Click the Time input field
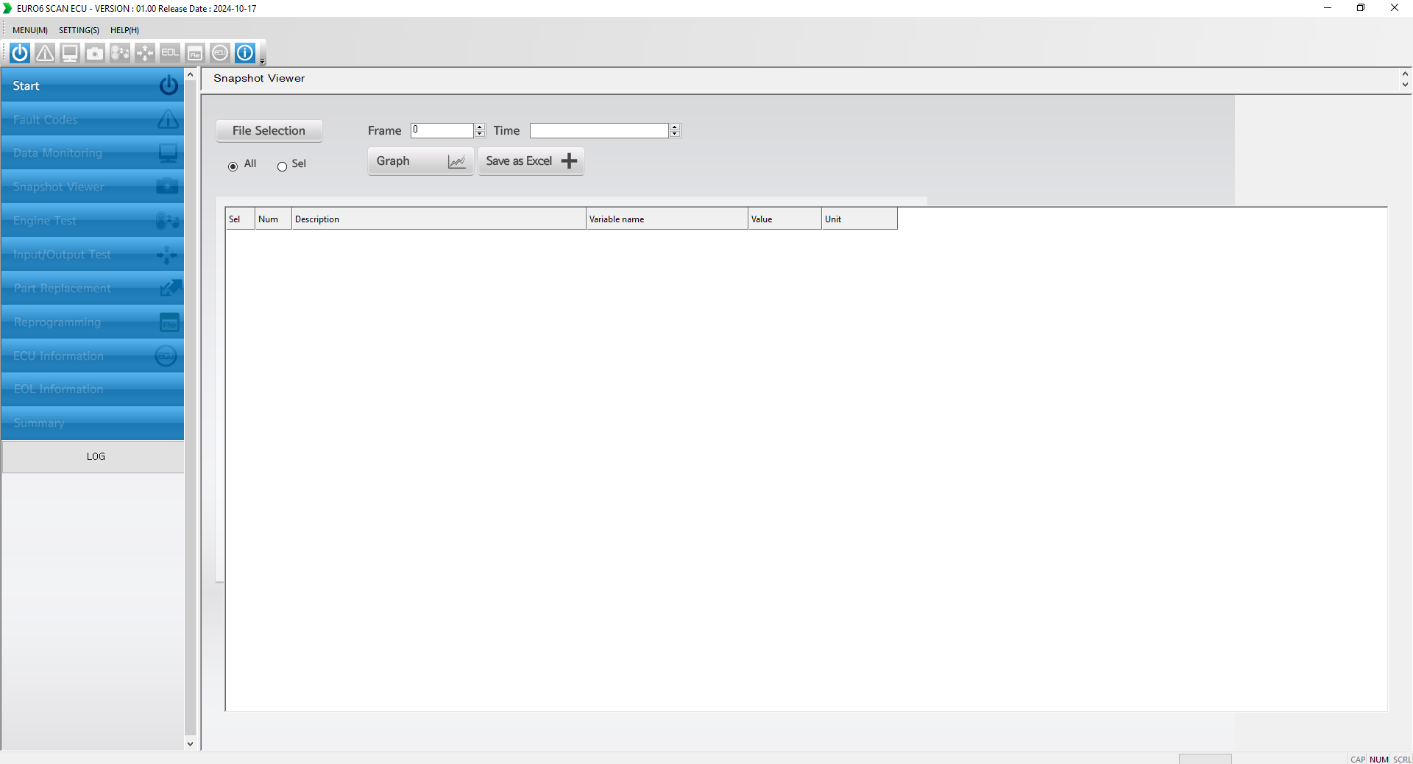Viewport: 1413px width, 764px height. 599,130
